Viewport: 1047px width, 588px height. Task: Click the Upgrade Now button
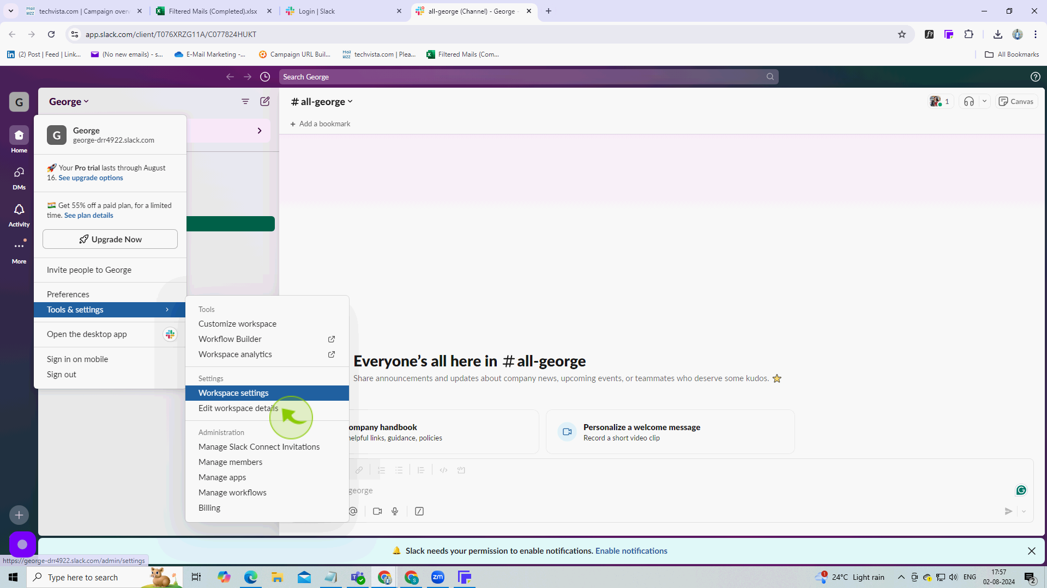click(x=110, y=240)
